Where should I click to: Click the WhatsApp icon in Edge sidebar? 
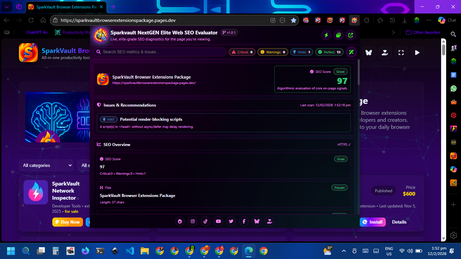[x=454, y=88]
